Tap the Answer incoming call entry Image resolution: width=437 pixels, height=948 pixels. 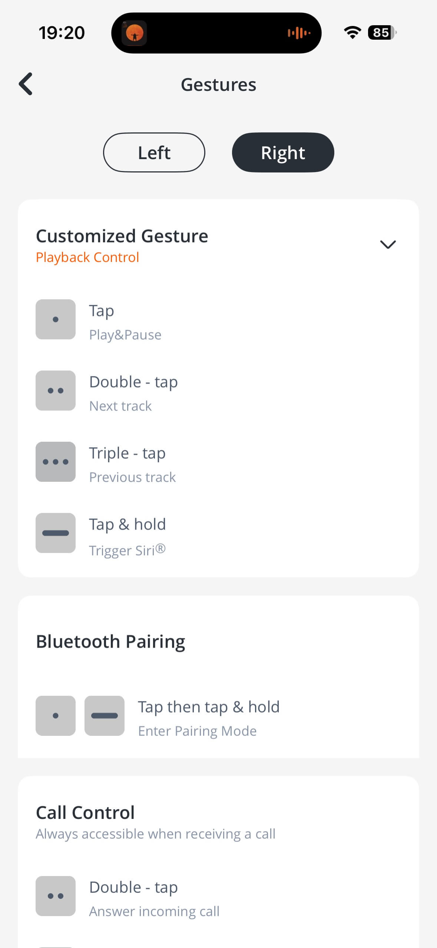tap(154, 911)
